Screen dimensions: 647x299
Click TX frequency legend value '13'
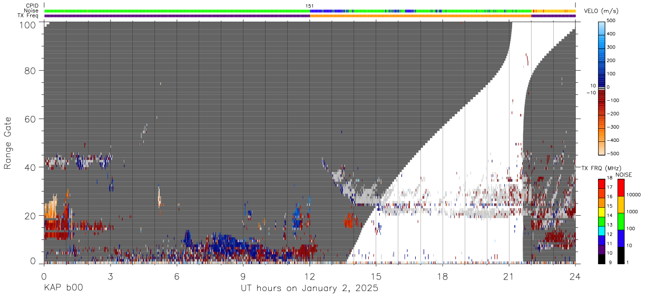pyautogui.click(x=611, y=225)
